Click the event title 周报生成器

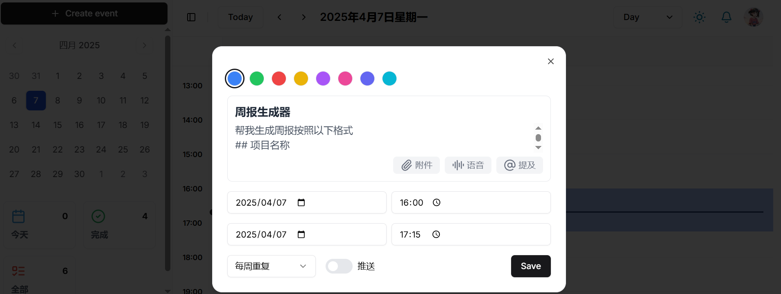point(263,112)
